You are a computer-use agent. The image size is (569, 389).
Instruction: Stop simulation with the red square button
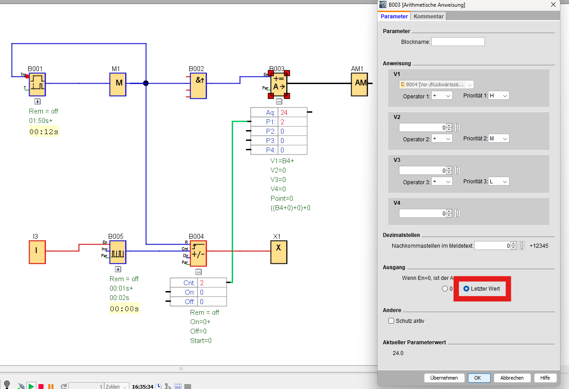(41, 386)
